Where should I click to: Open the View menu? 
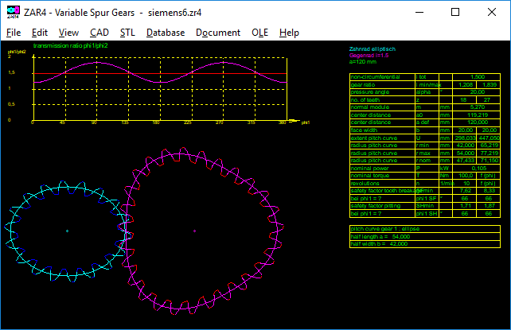(x=68, y=33)
